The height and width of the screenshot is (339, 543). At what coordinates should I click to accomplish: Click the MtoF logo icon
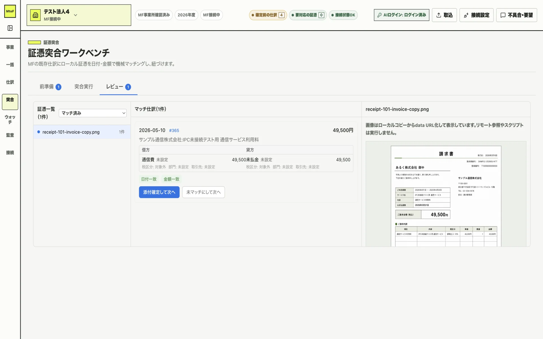click(x=10, y=11)
